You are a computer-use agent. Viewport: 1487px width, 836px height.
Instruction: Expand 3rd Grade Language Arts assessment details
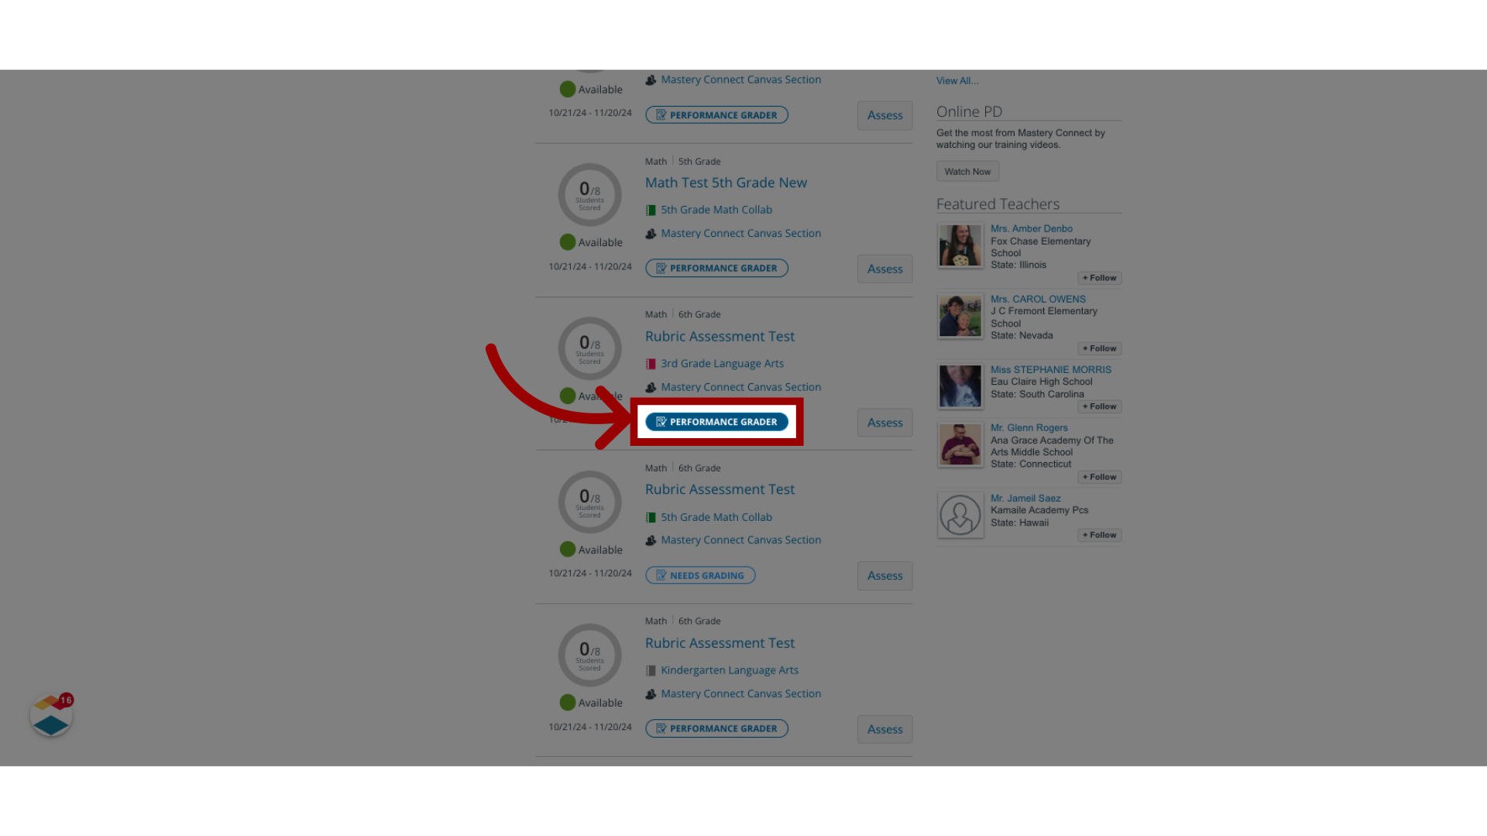click(722, 362)
